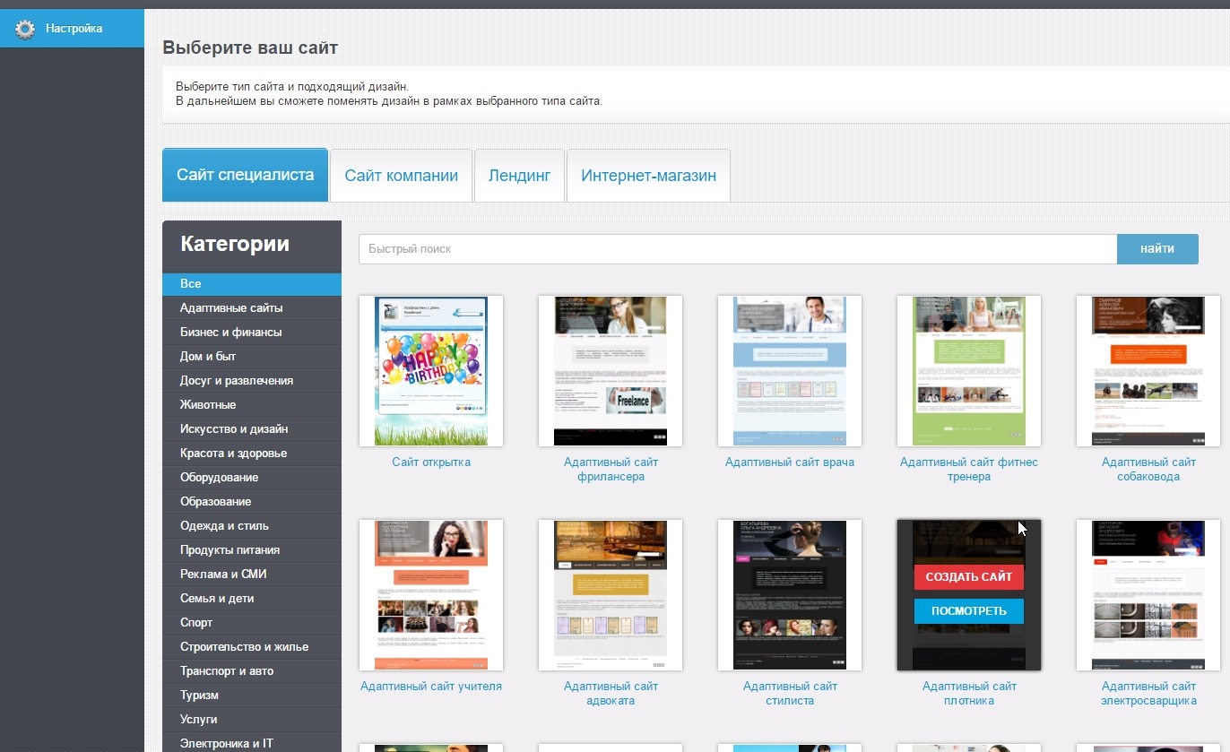Open the Адаптивный сайт учителя link

[x=430, y=686]
